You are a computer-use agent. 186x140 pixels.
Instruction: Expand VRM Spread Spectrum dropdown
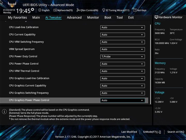point(122,50)
